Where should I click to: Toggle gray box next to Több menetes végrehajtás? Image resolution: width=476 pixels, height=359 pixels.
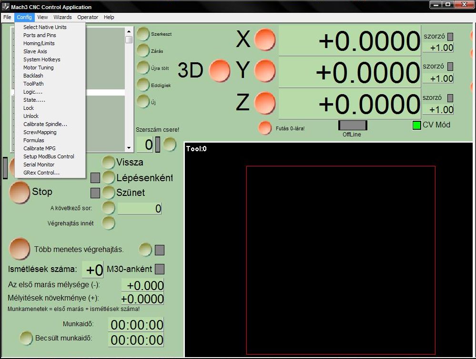160,250
